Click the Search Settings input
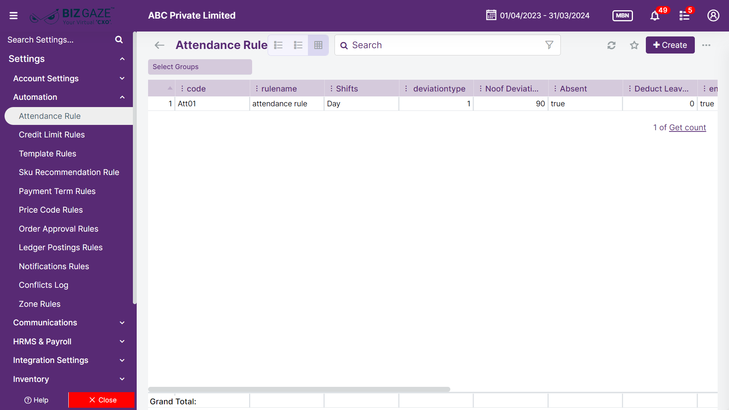The width and height of the screenshot is (729, 410). pyautogui.click(x=59, y=40)
